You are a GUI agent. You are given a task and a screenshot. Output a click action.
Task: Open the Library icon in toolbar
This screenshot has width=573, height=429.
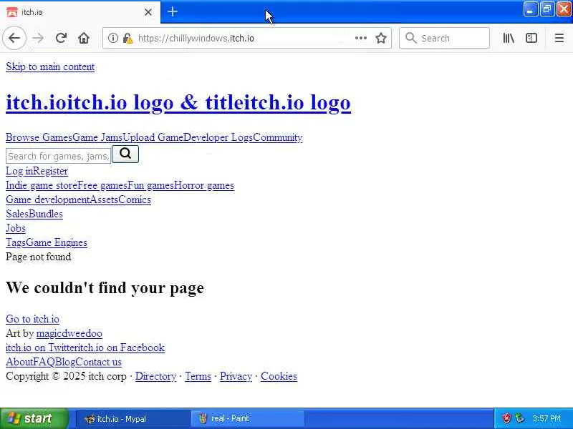tap(509, 38)
